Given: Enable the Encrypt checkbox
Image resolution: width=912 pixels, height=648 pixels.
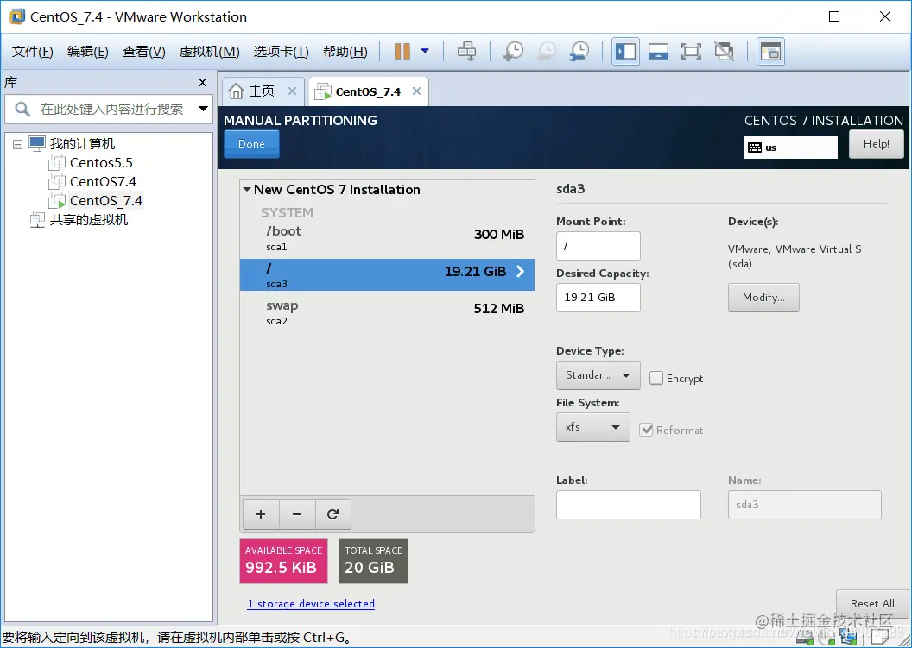Looking at the screenshot, I should click(656, 378).
